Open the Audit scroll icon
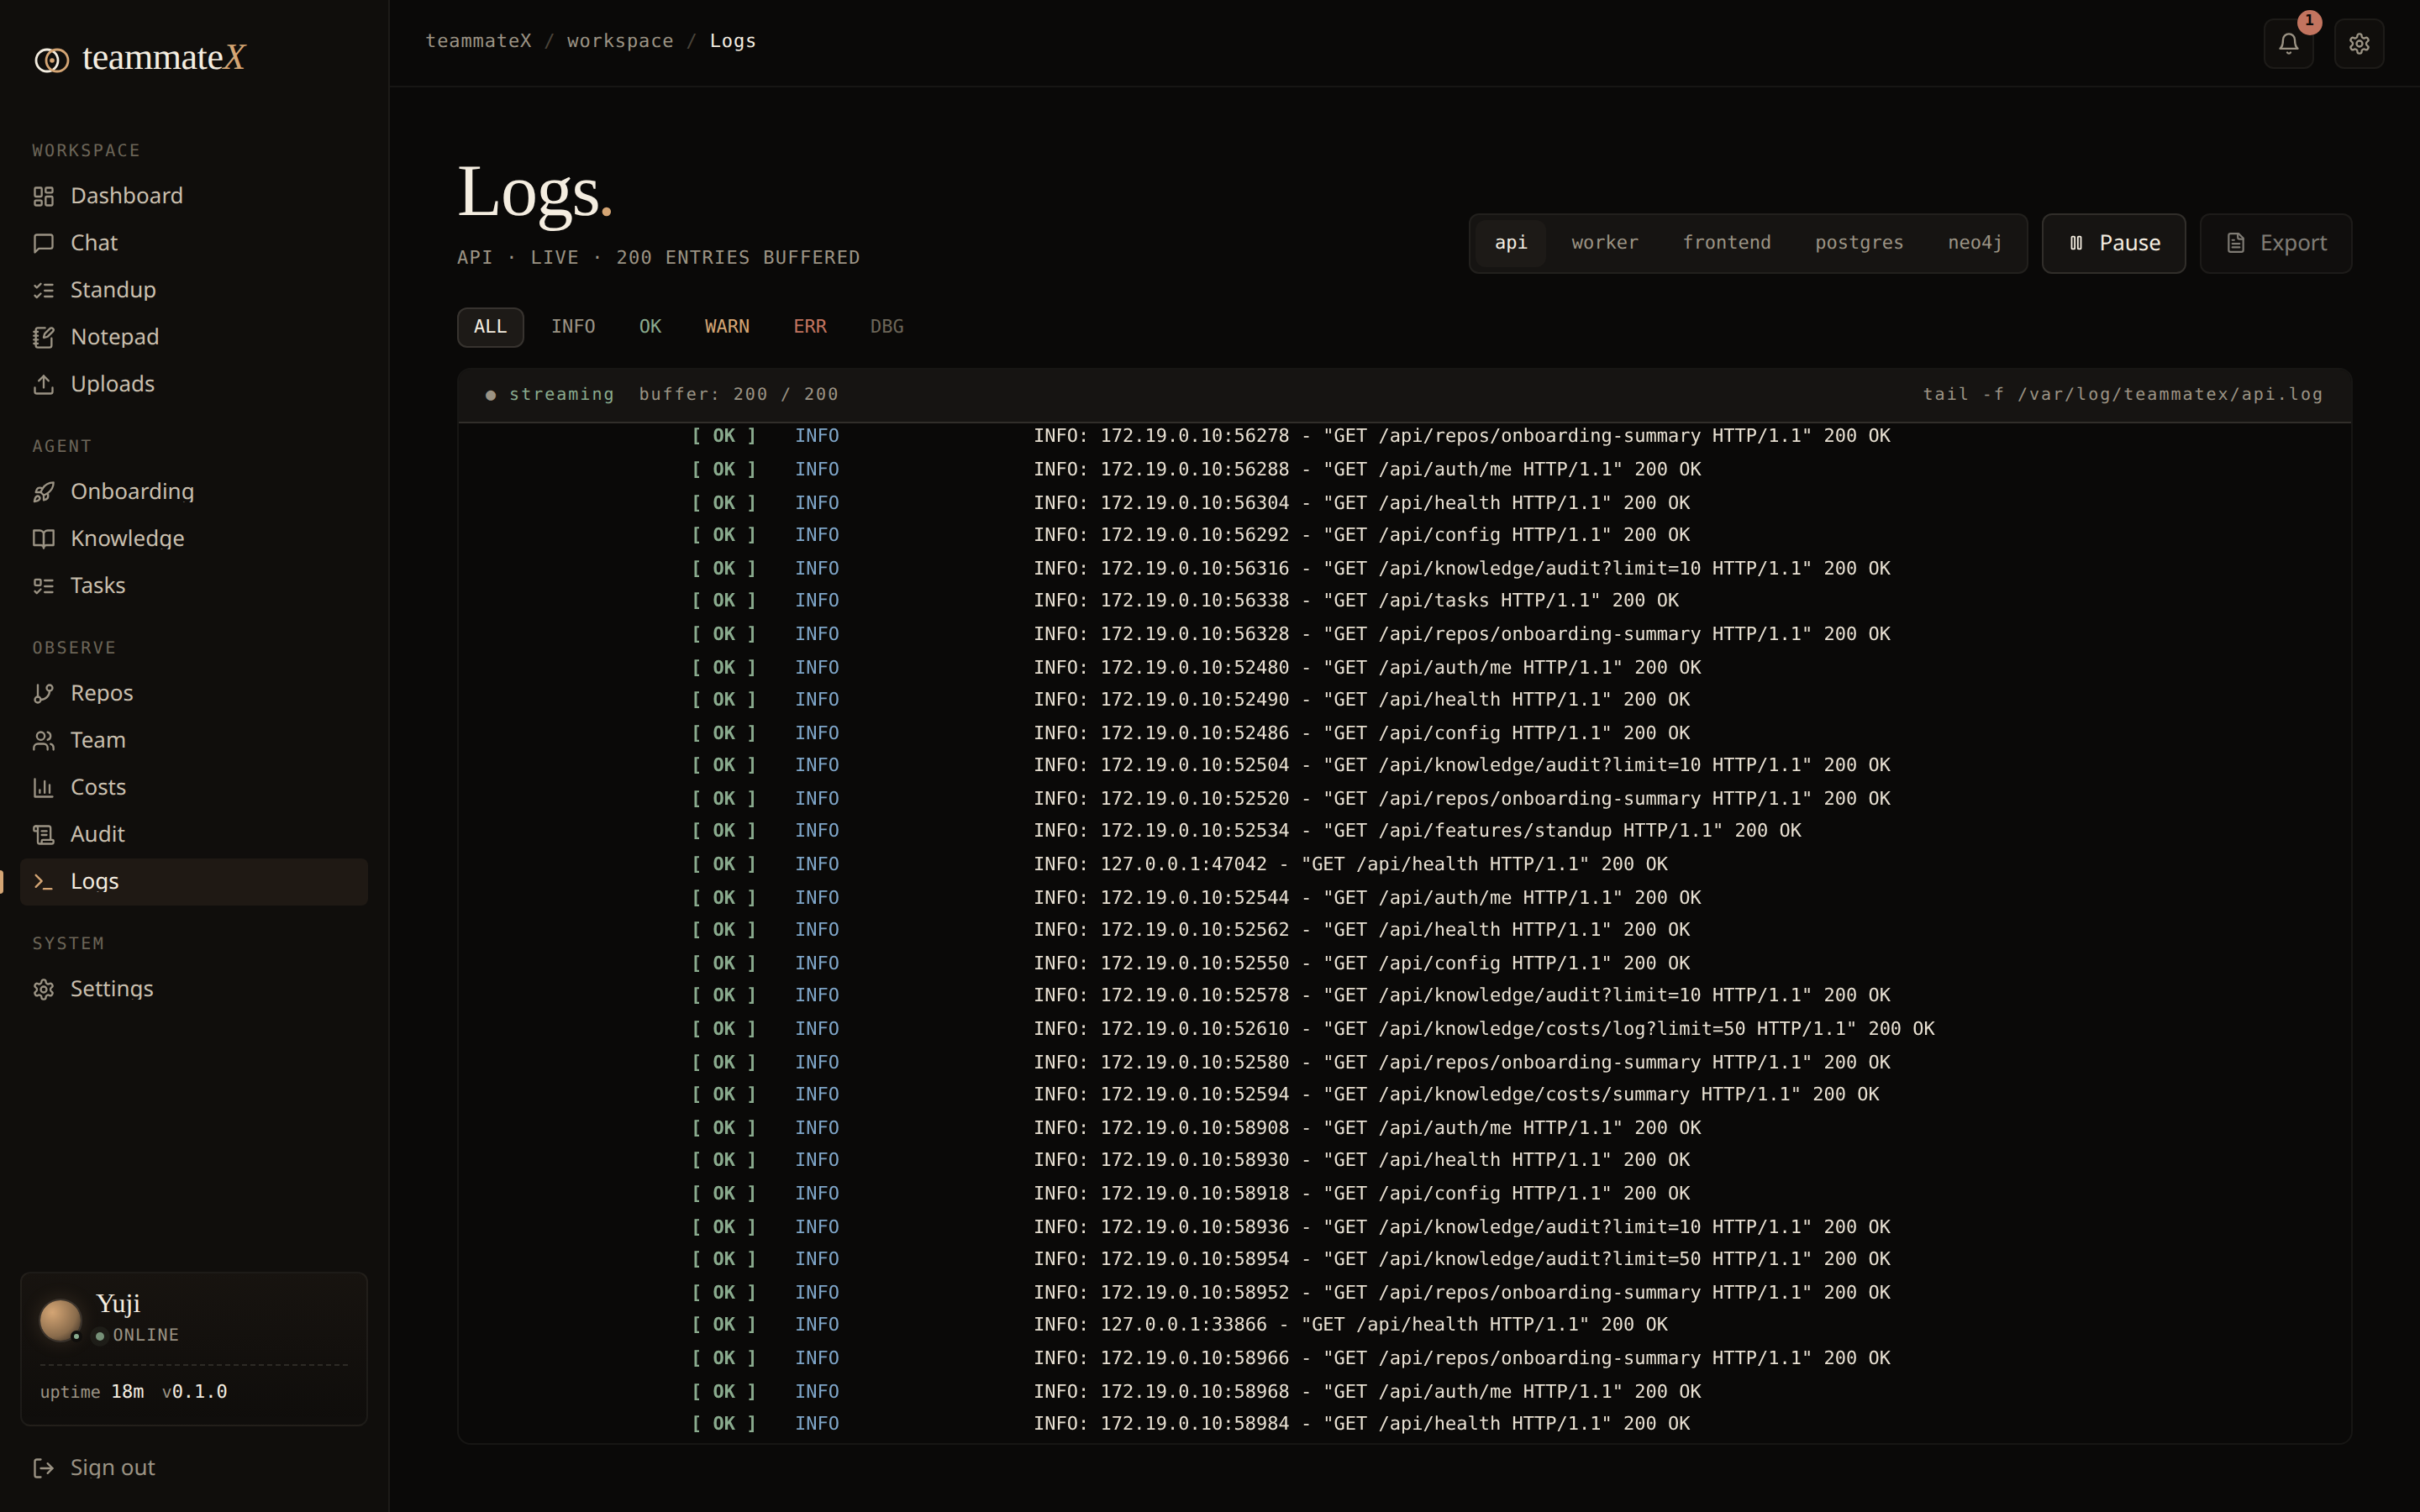2420x1512 pixels. click(x=43, y=834)
